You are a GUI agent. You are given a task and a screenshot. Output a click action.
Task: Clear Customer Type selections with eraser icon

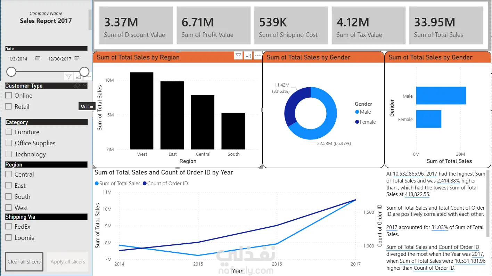[77, 86]
